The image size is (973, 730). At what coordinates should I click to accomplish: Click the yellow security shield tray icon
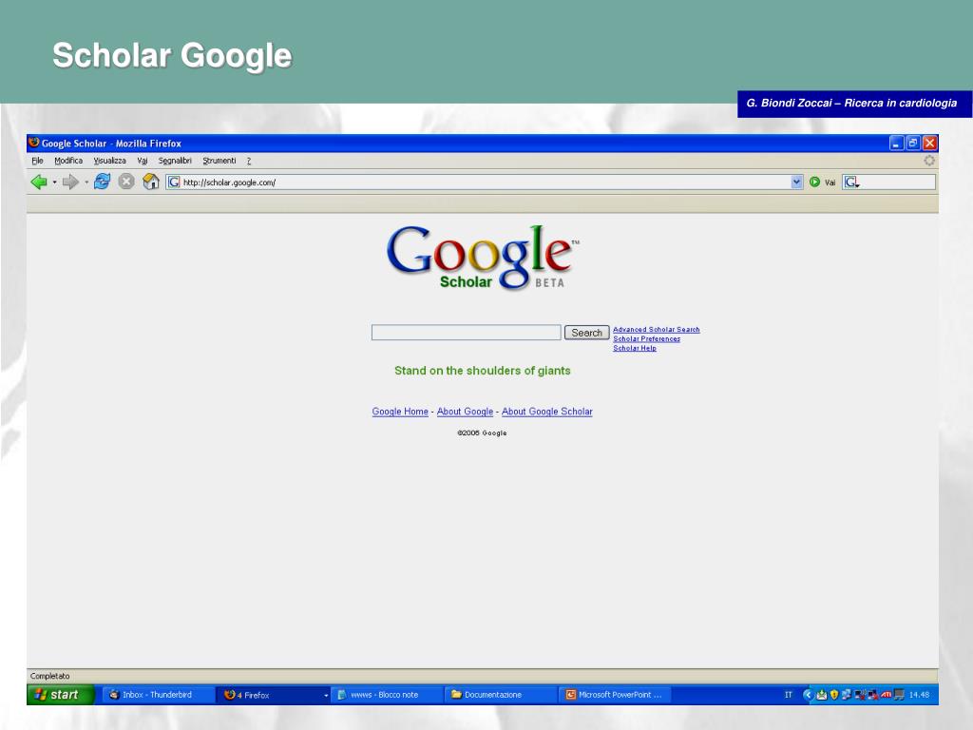[834, 695]
